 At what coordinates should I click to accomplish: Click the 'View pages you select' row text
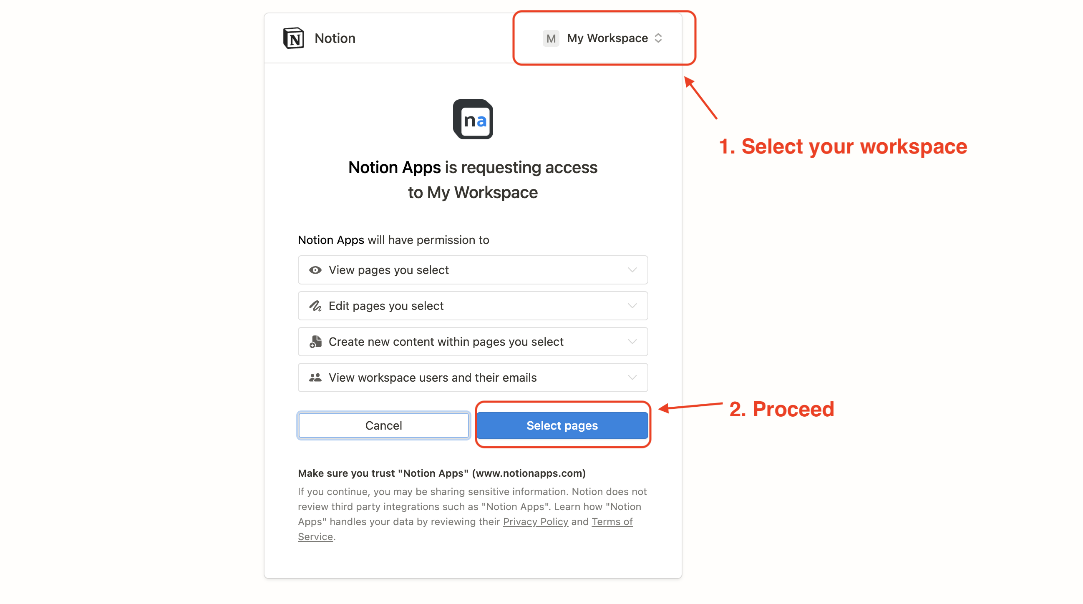[x=388, y=270]
